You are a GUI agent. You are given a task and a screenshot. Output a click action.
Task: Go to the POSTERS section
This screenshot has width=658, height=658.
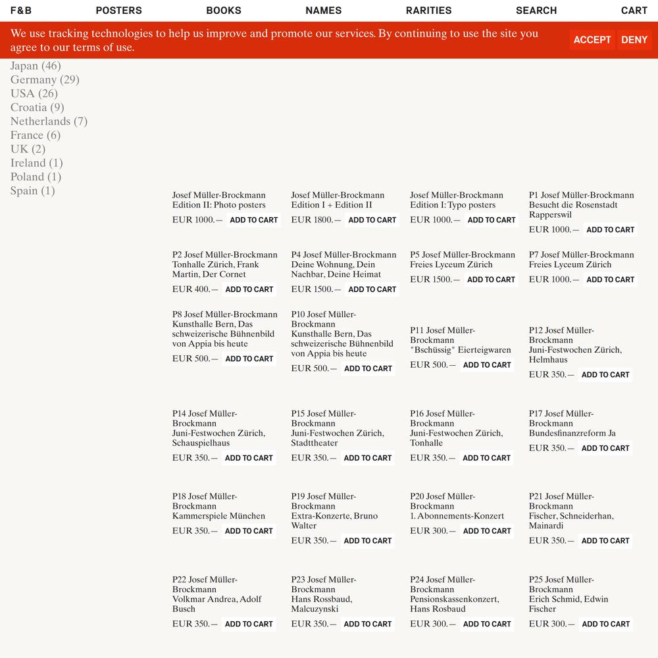click(x=118, y=11)
